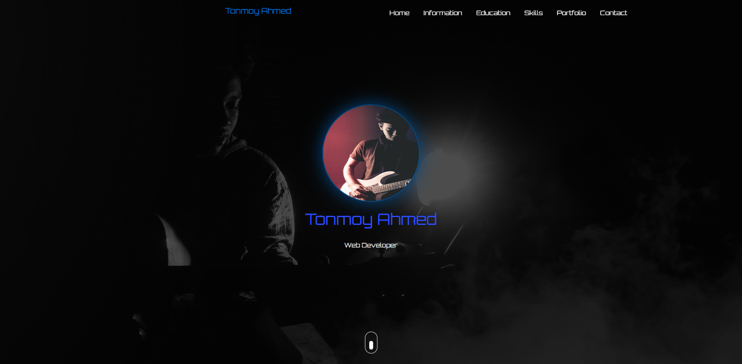The image size is (742, 364).
Task: Click the word Developer in the subtitle
Action: (x=379, y=245)
